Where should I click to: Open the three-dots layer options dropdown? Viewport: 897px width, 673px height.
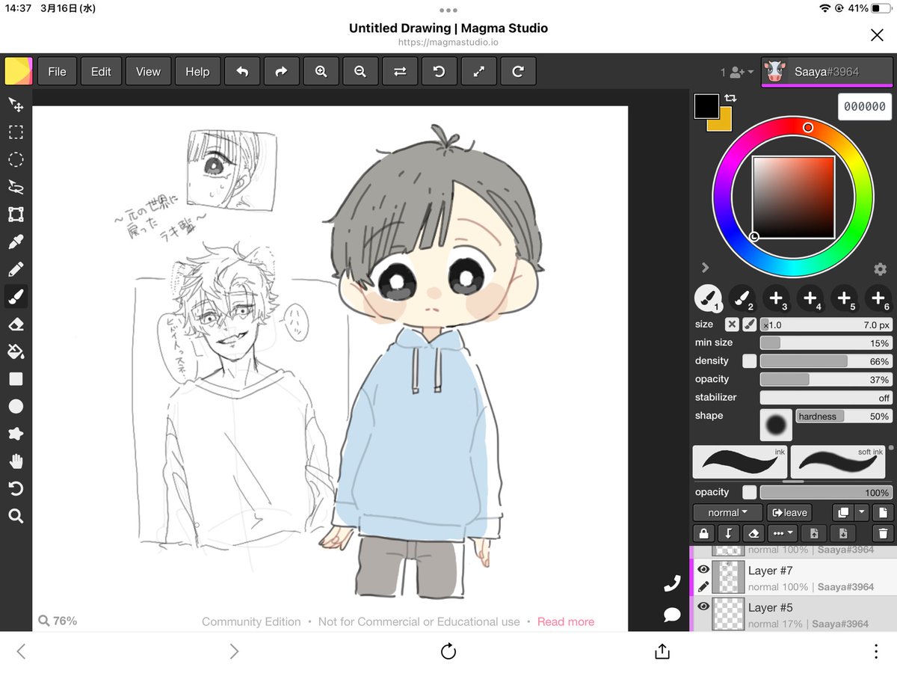(783, 533)
